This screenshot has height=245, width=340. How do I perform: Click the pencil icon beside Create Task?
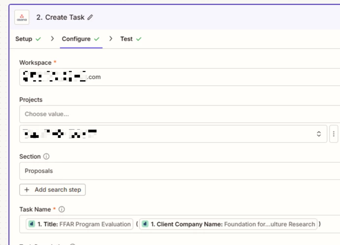90,18
